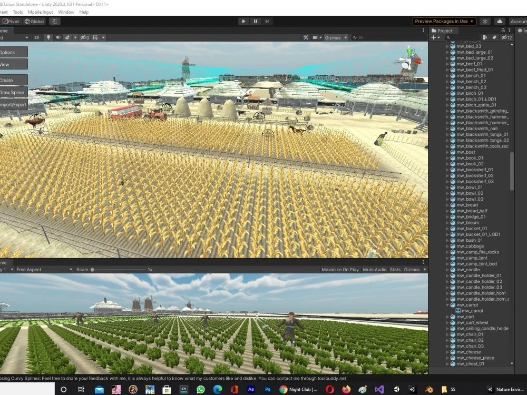Open the effects (fx) toggle in Scene toolbar
The width and height of the screenshot is (527, 395).
click(67, 37)
